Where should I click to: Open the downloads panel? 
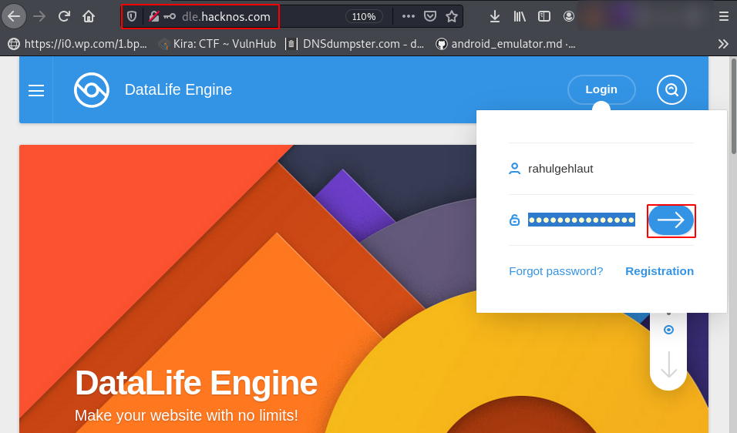(x=494, y=16)
